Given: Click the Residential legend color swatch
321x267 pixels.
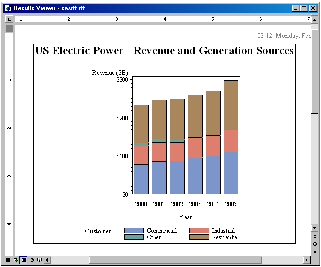Looking at the screenshot, I should coord(199,237).
